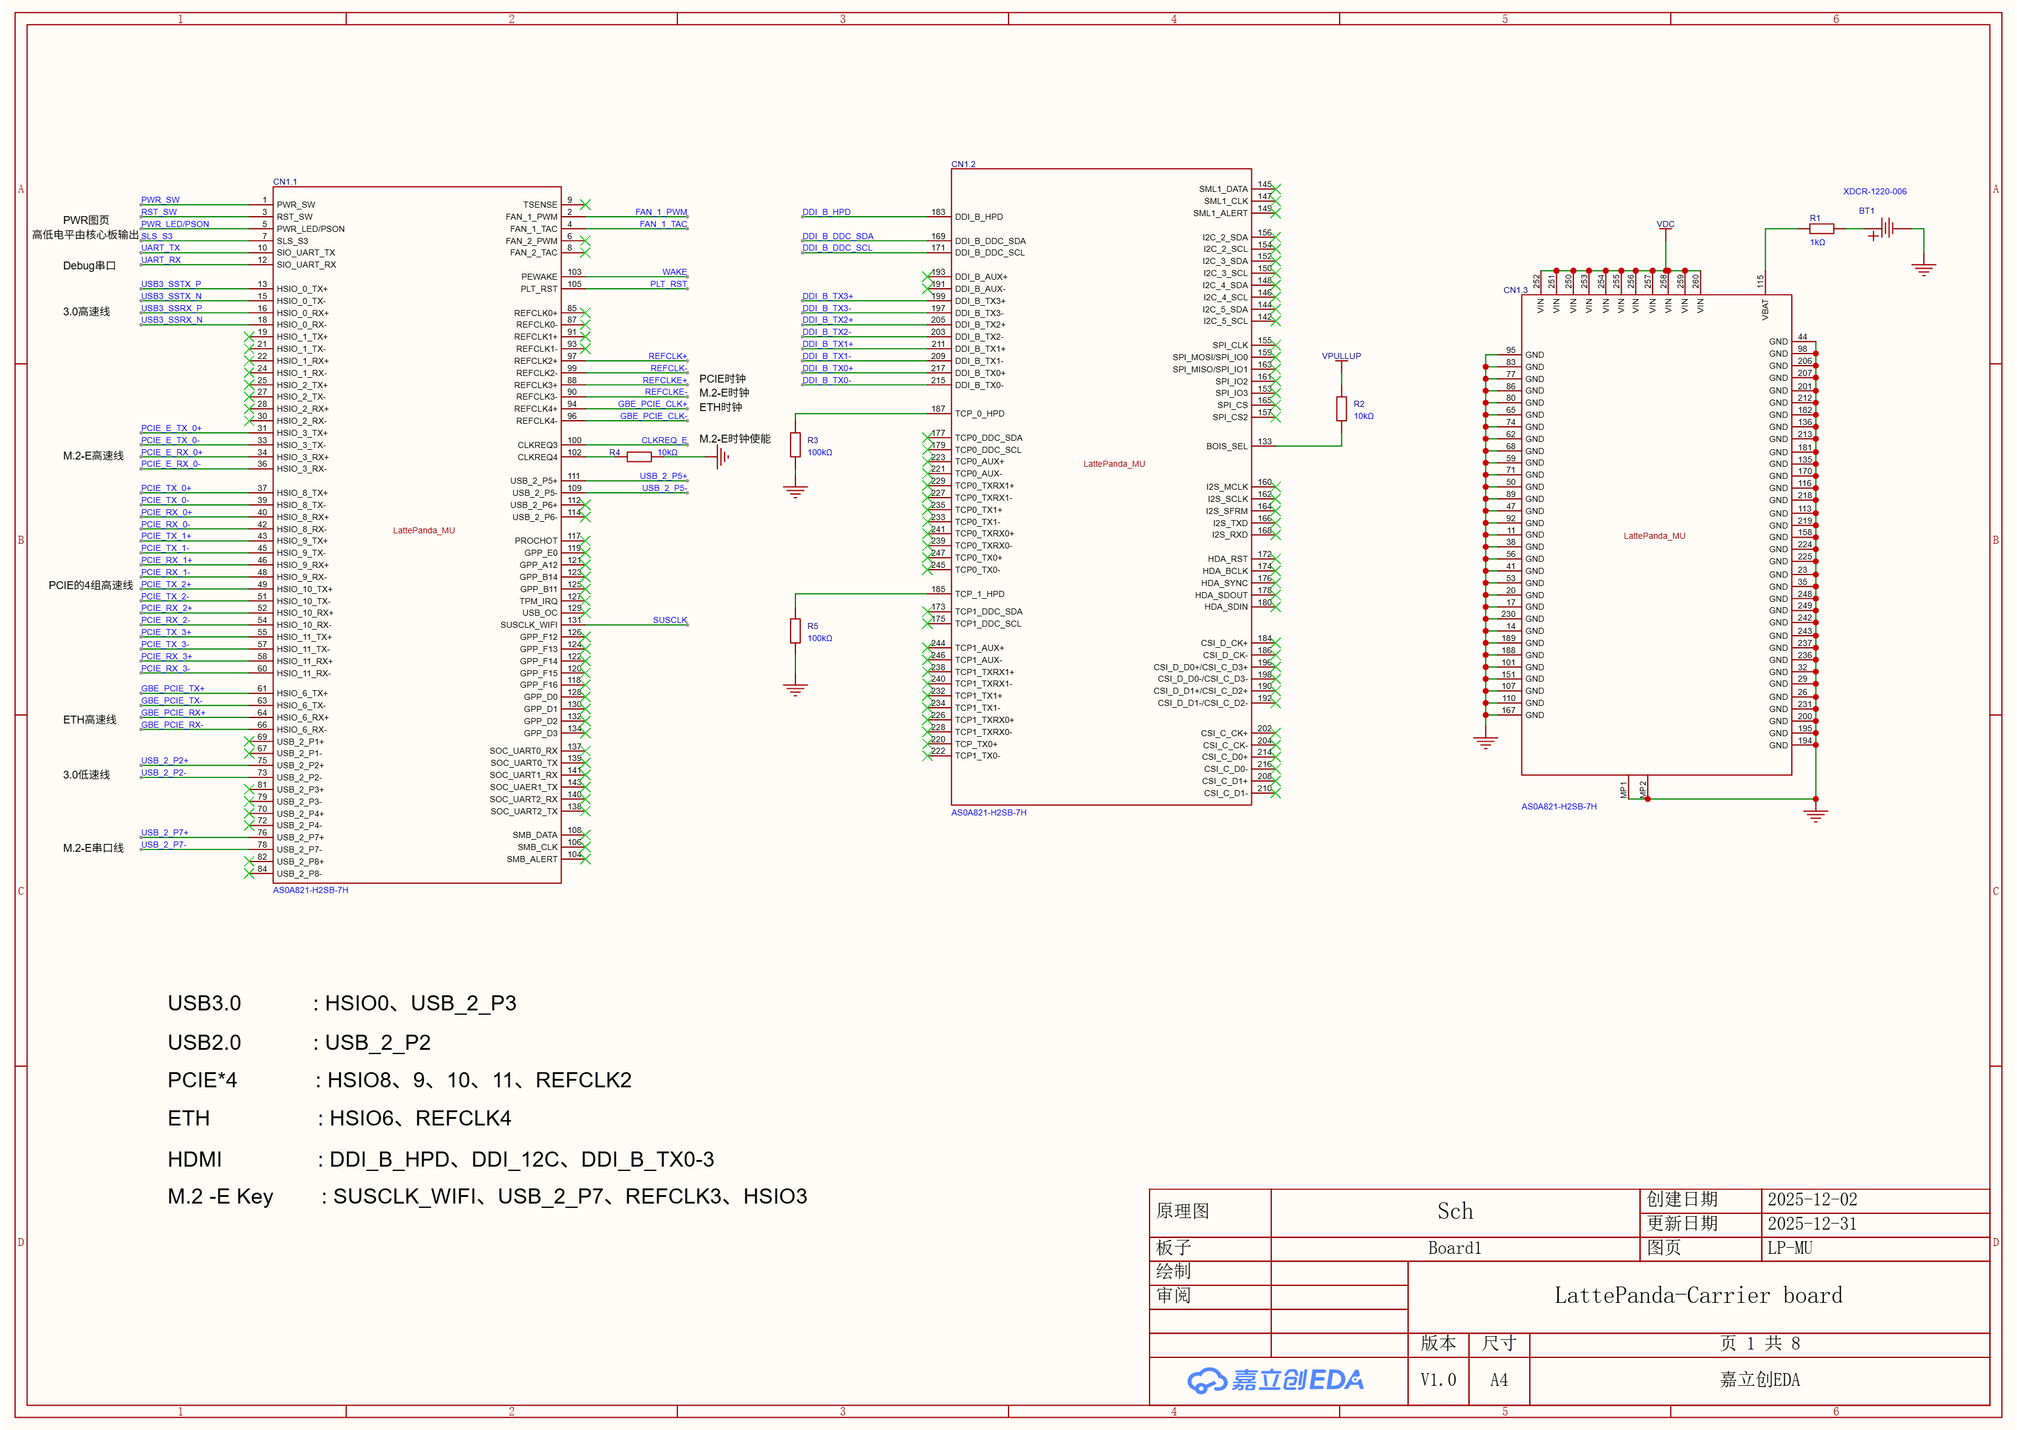
Task: Select resistor R5 symbol on TCP_1_HPD
Action: click(795, 630)
